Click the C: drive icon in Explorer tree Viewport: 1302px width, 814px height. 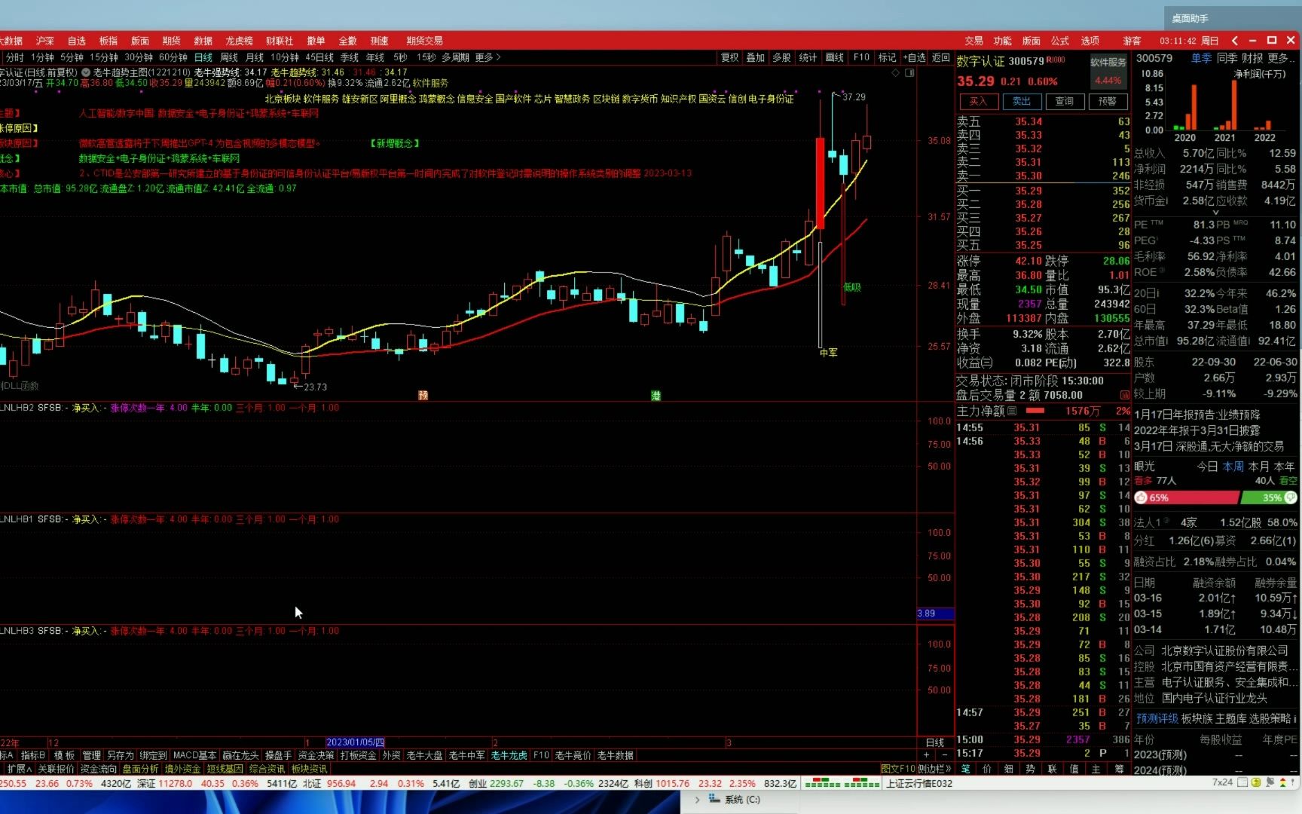(x=714, y=799)
